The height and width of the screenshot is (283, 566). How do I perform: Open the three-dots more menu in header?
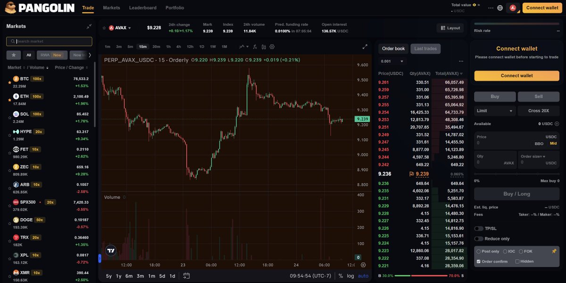tap(491, 8)
